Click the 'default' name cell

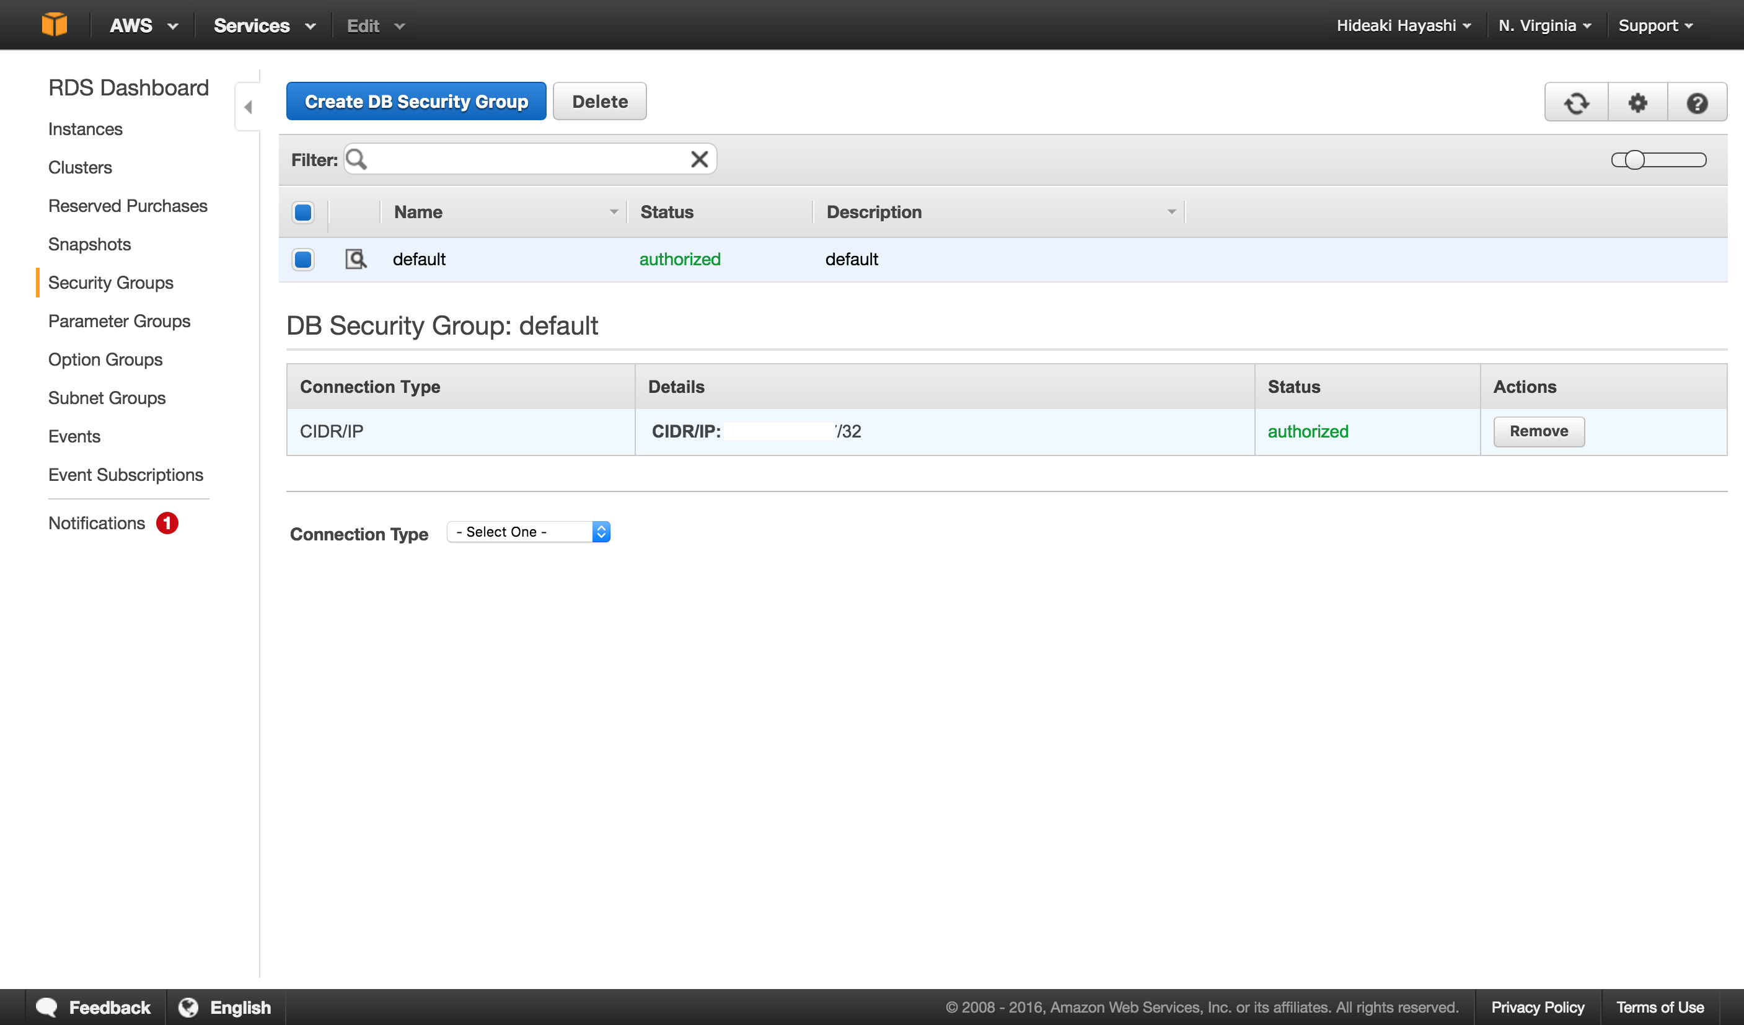point(419,259)
